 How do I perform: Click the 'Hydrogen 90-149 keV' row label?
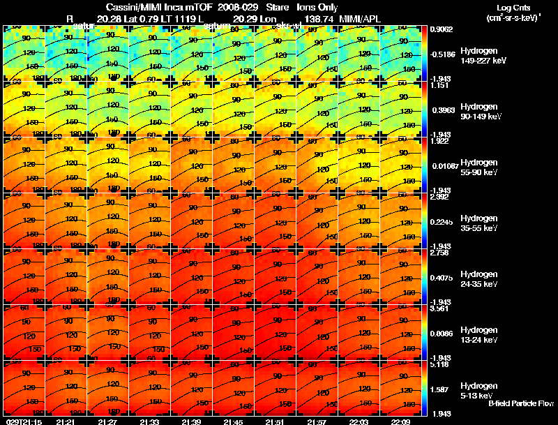point(481,112)
